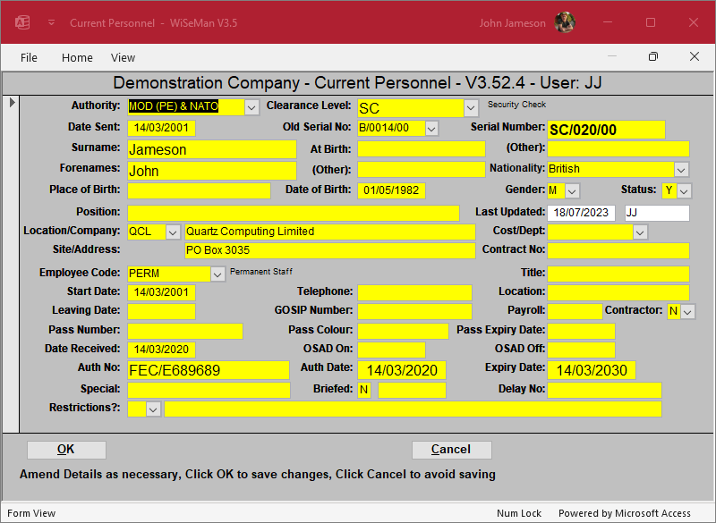Close the inner Current Personnel form
The width and height of the screenshot is (716, 523).
point(695,57)
